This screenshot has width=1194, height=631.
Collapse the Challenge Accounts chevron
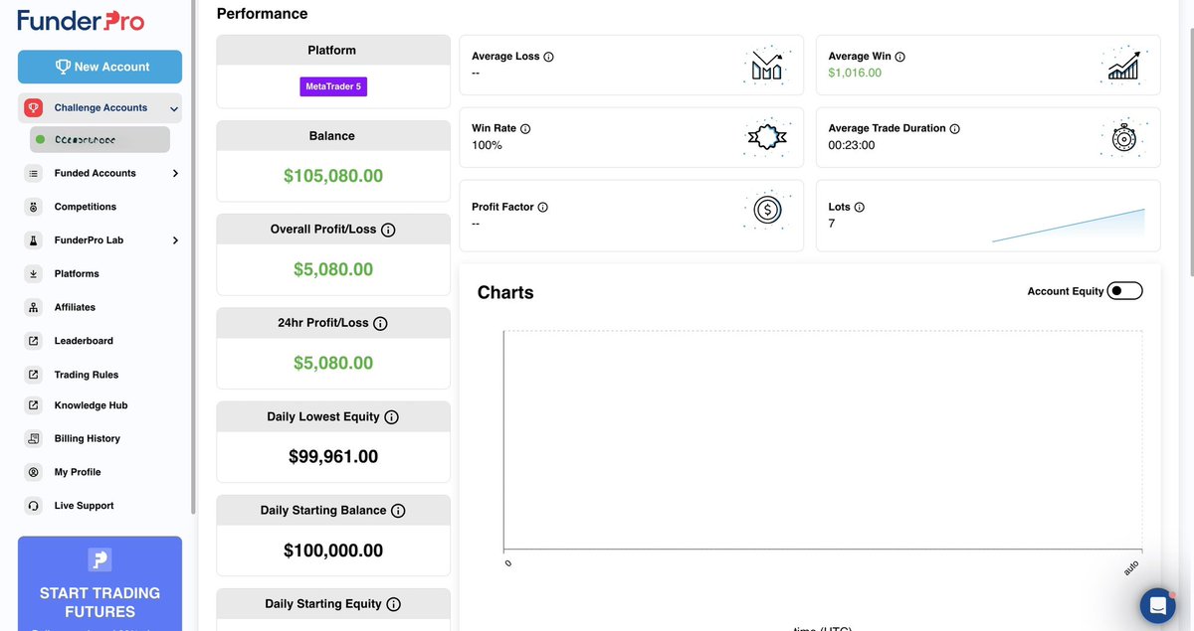[x=174, y=108]
